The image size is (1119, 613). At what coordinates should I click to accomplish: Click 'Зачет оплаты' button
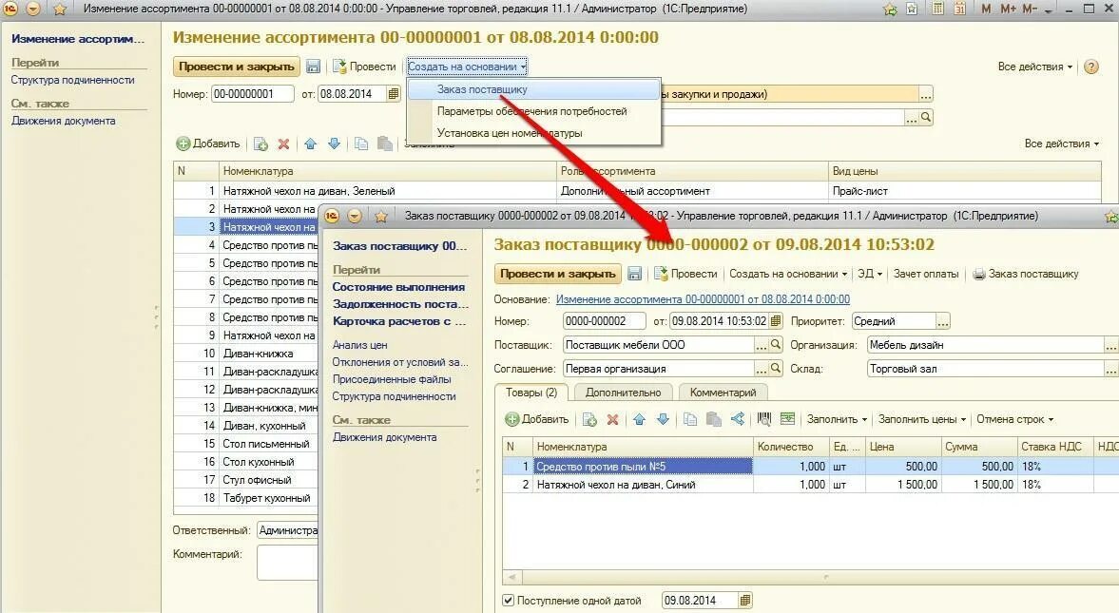[926, 274]
